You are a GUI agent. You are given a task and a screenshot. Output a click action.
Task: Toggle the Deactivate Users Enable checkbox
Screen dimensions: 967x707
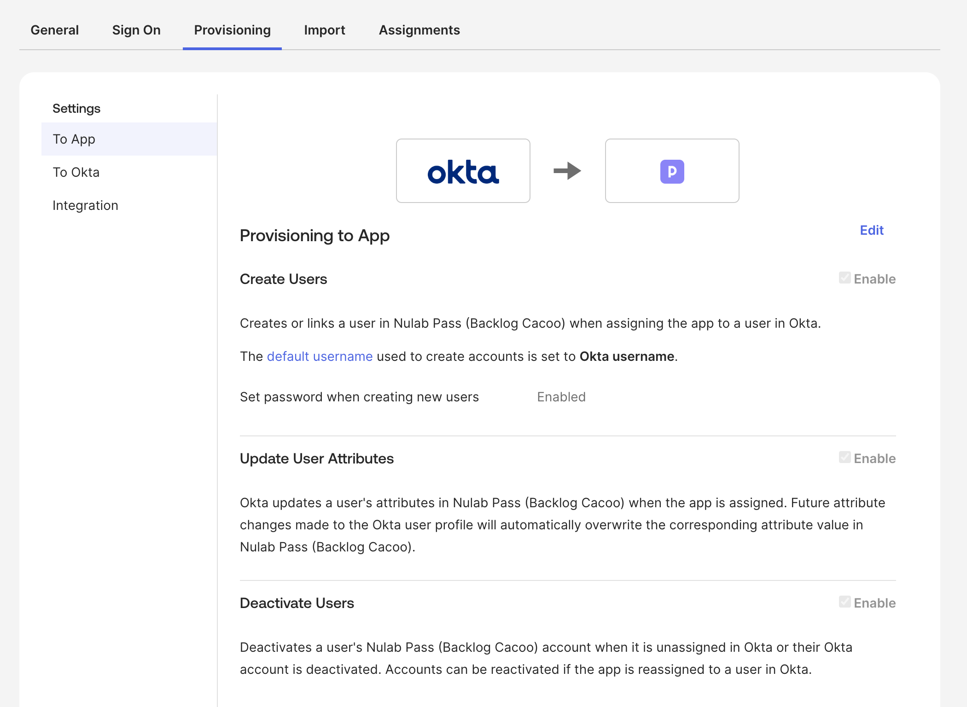[x=845, y=602]
